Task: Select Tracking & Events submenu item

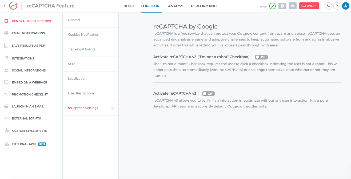Action: tap(90, 49)
